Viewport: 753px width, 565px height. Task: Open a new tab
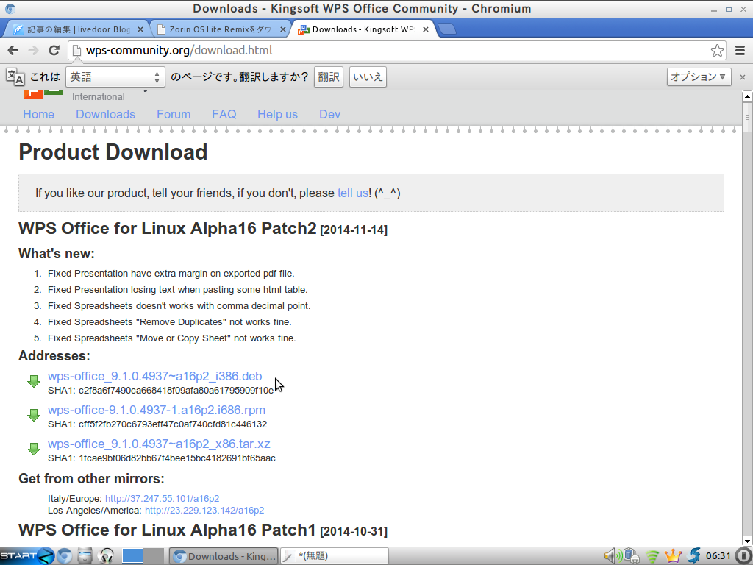tap(447, 29)
